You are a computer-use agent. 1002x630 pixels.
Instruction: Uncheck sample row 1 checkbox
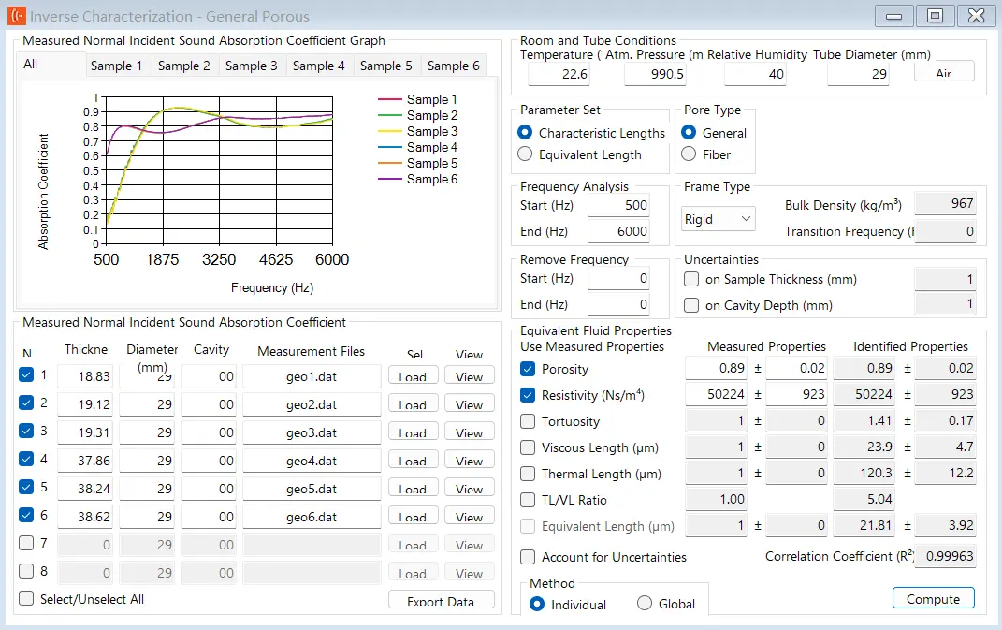coord(26,374)
